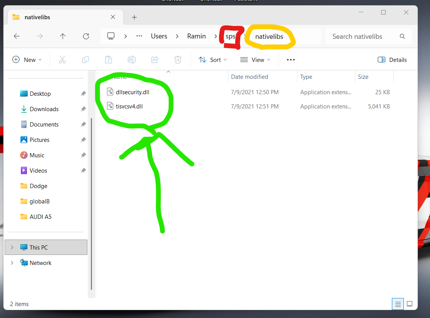Unpin Desktop using its pin icon
This screenshot has height=318, width=430.
click(84, 94)
